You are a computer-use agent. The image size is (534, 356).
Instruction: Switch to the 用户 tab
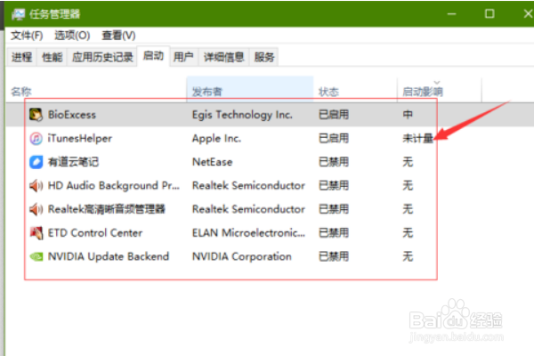tap(183, 57)
